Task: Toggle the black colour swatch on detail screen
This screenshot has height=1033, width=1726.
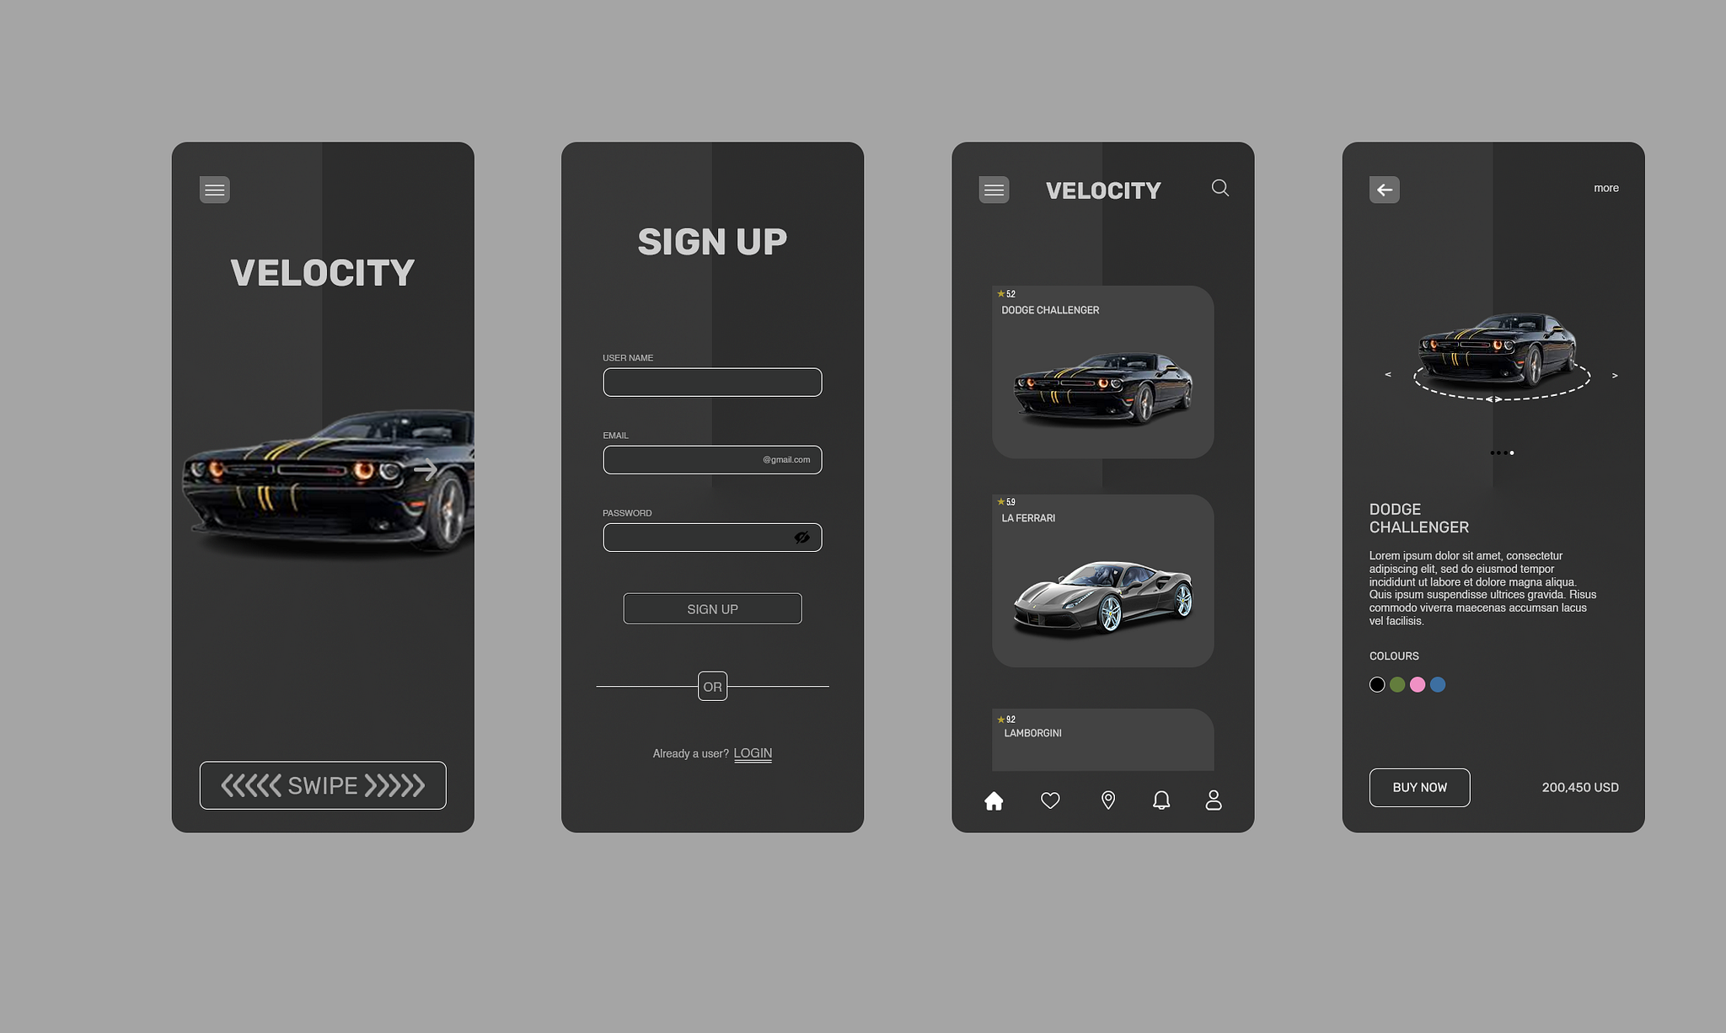Action: (1377, 683)
